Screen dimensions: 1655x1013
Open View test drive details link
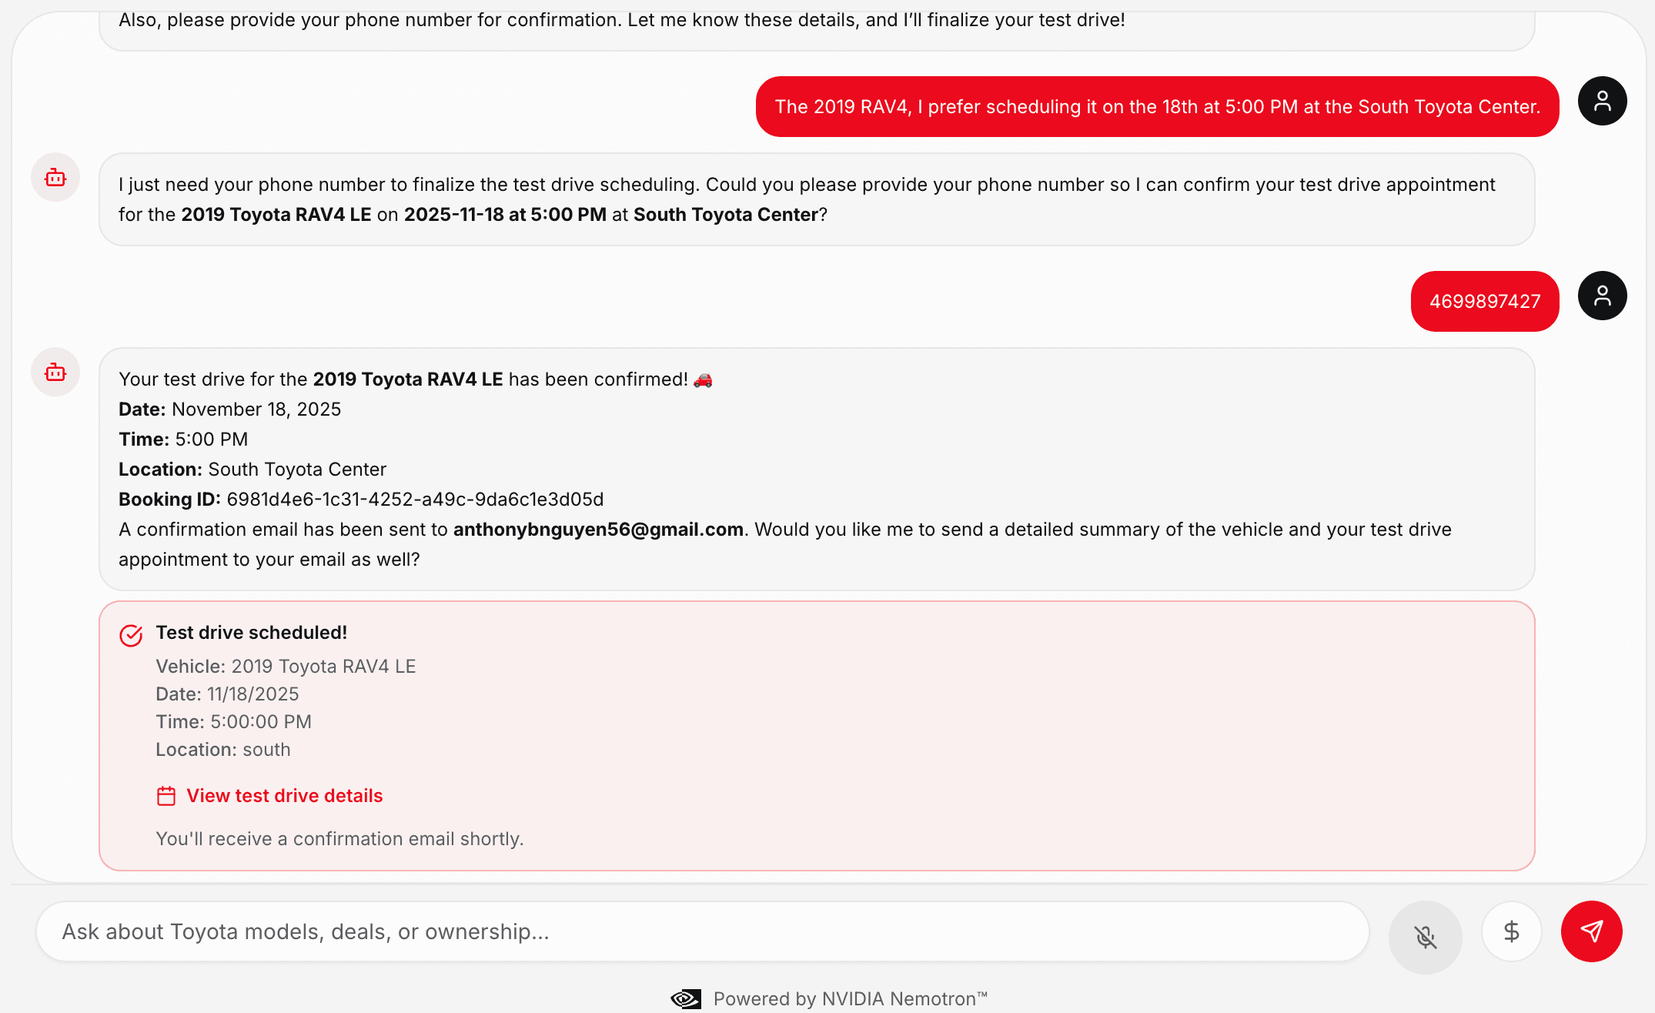click(x=284, y=796)
